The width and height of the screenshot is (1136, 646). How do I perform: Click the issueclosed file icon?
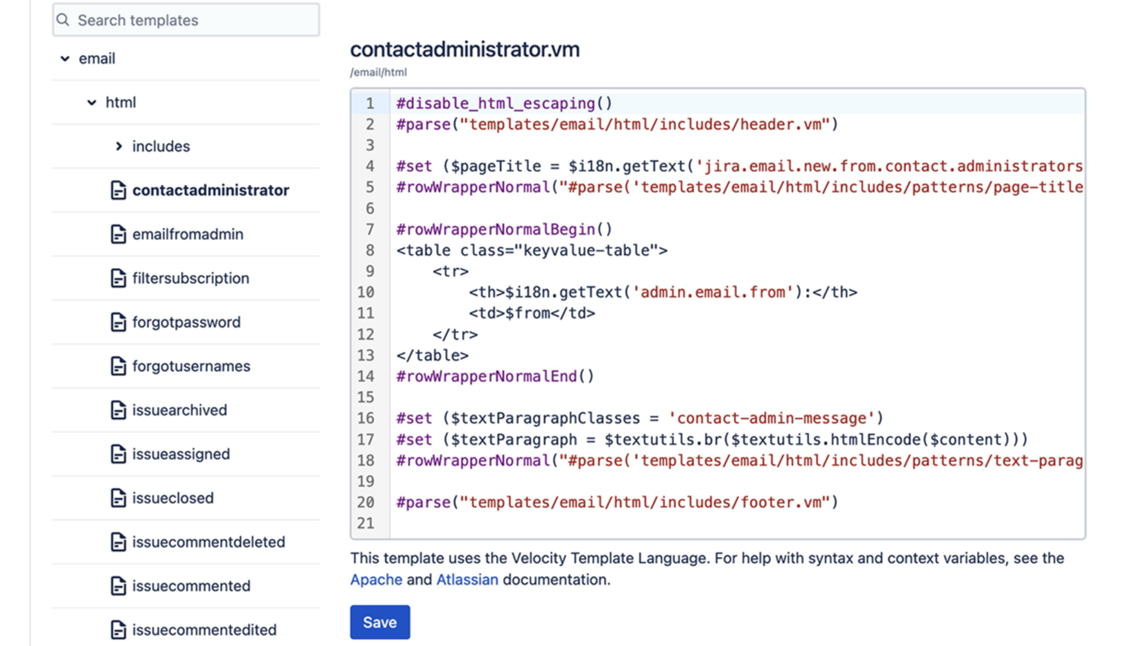point(119,498)
